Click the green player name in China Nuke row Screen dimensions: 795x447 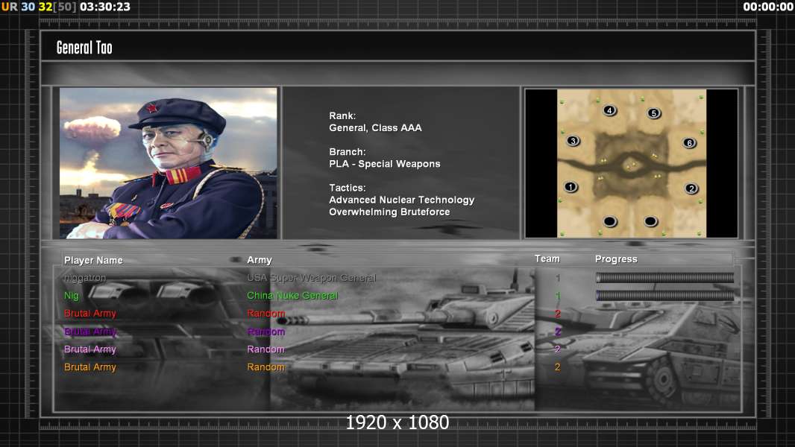72,296
